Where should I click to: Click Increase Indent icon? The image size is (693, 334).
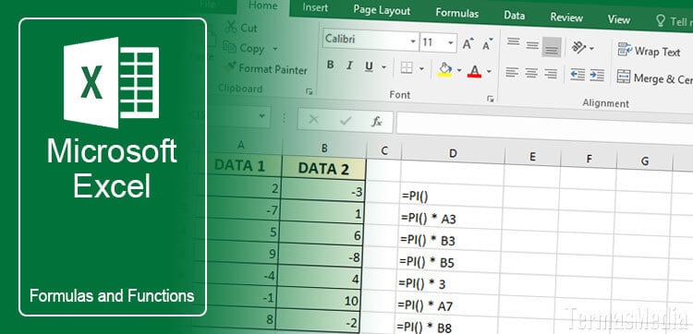(x=597, y=75)
